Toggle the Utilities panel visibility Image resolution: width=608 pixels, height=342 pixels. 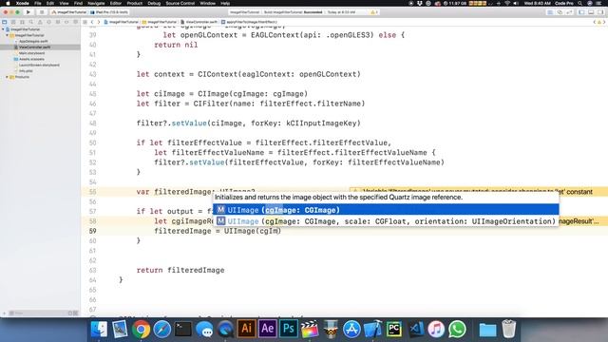[x=600, y=12]
